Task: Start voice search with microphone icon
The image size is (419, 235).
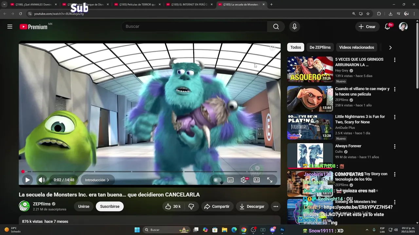Action: click(295, 26)
